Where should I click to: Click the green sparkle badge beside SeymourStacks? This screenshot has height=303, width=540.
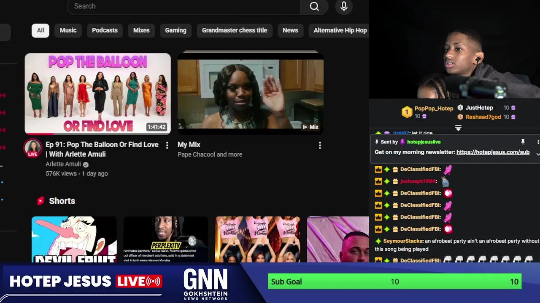click(378, 241)
